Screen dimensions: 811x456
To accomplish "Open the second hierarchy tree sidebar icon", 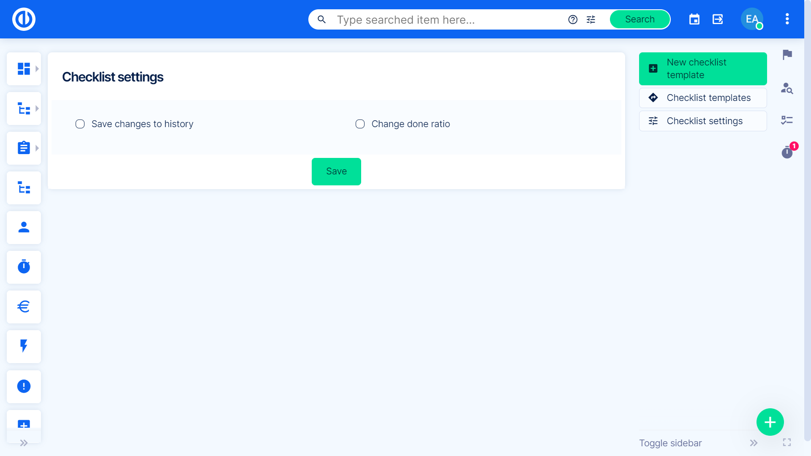I will click(24, 188).
